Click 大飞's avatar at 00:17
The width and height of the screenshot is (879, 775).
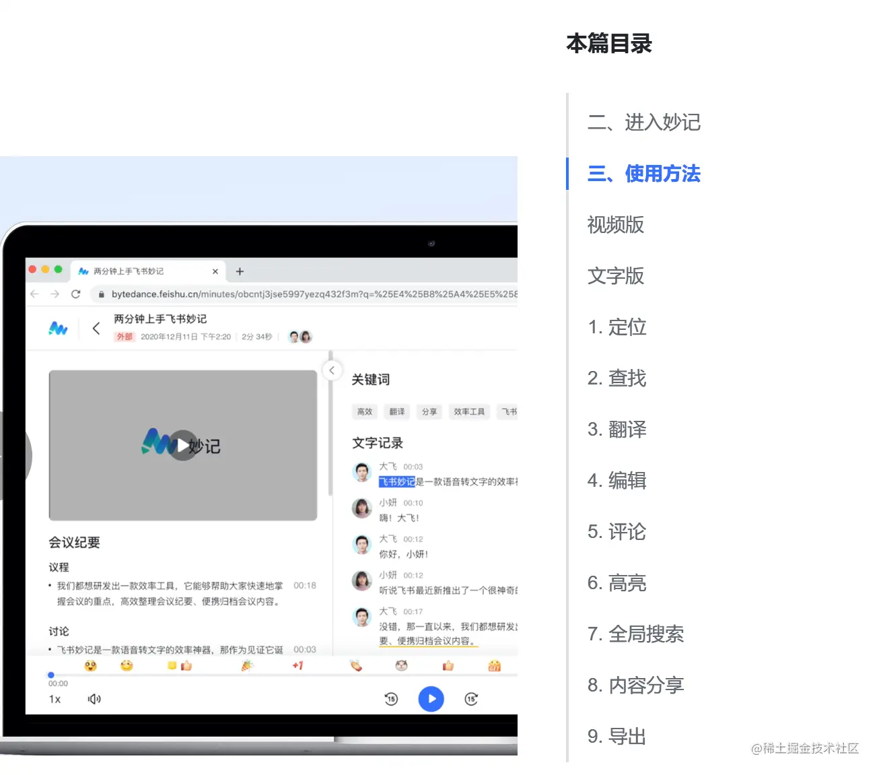click(362, 616)
